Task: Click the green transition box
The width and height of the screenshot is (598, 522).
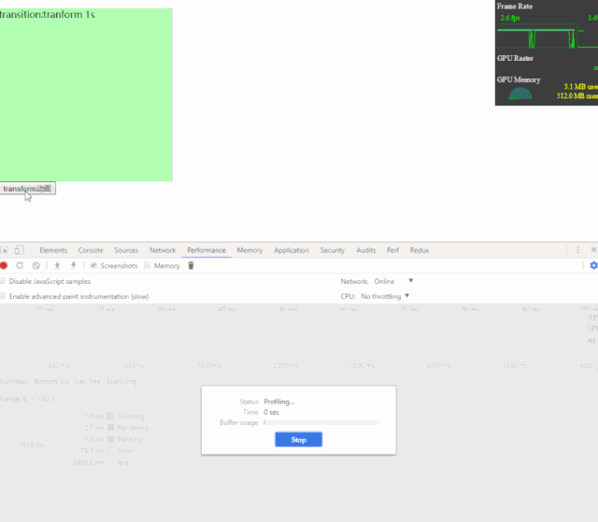Action: point(86,95)
